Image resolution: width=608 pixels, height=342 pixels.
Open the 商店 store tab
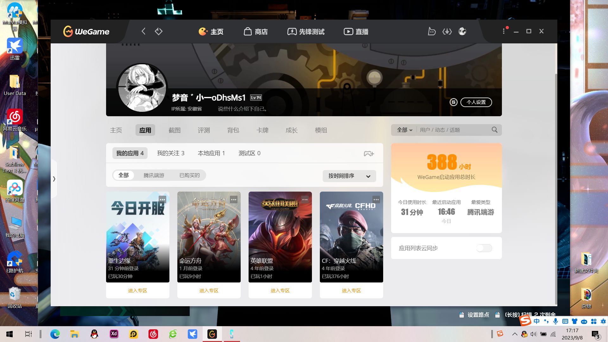pyautogui.click(x=256, y=31)
